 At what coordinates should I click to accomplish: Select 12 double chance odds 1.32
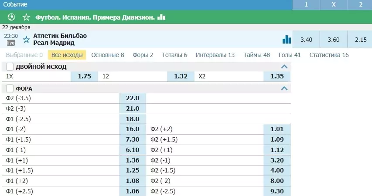tap(181, 76)
